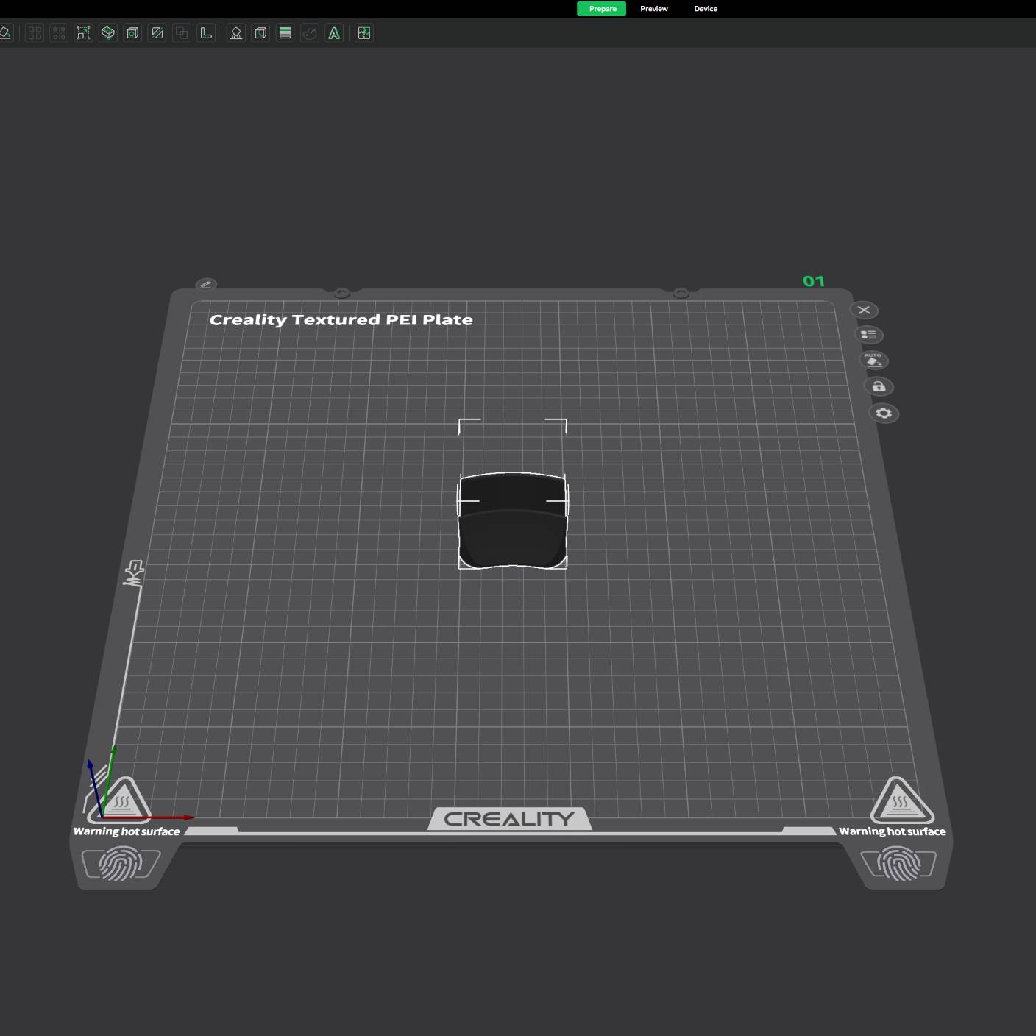Activate the Lay on Face tool

pyautogui.click(x=108, y=33)
